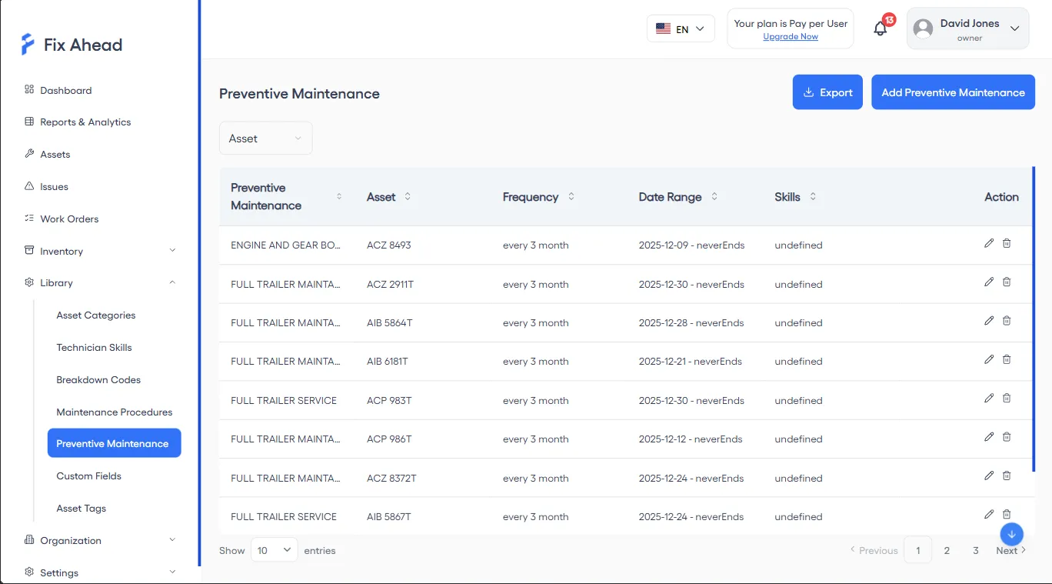The width and height of the screenshot is (1052, 584).
Task: Click the Upgrade Now link
Action: (791, 36)
